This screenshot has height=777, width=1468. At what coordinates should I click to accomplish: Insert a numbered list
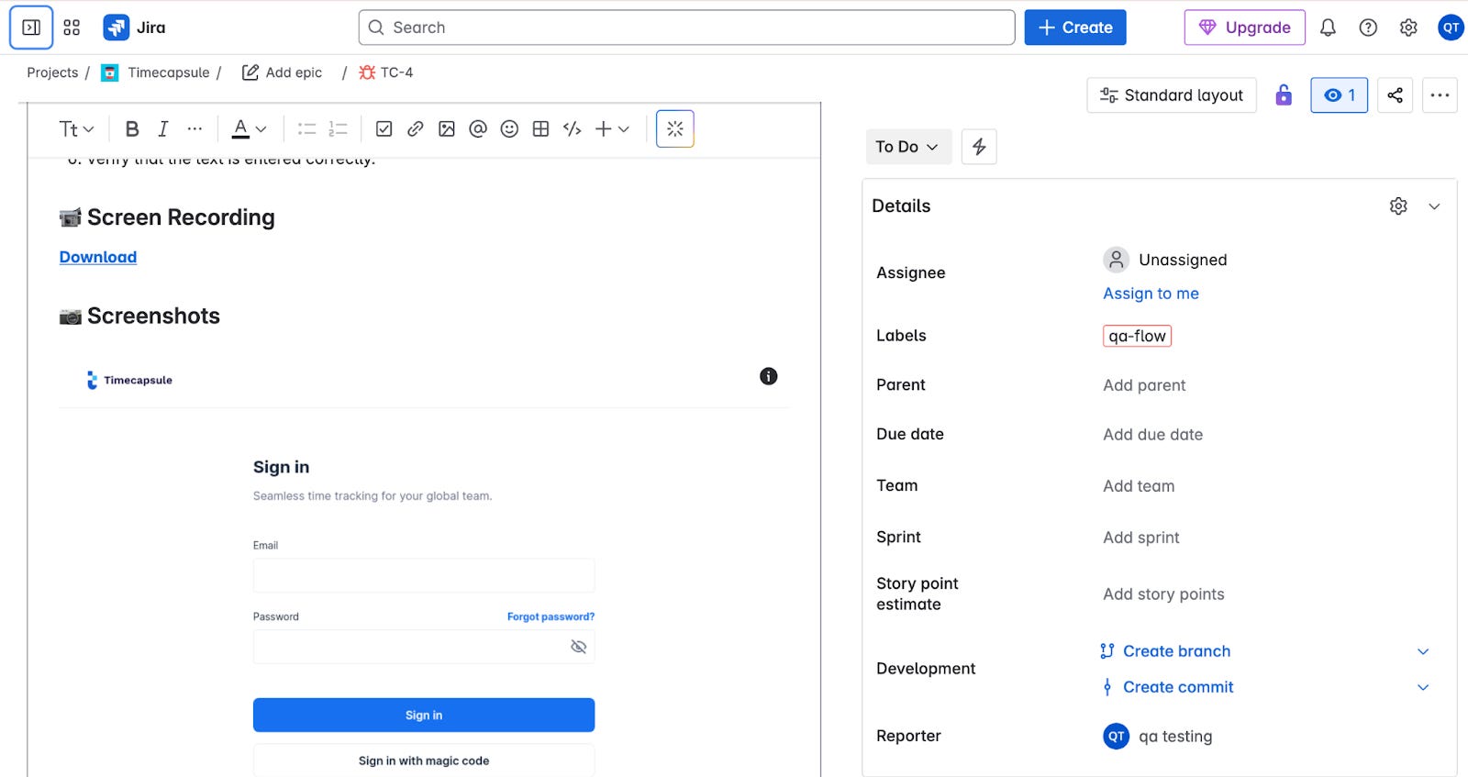[x=339, y=129]
